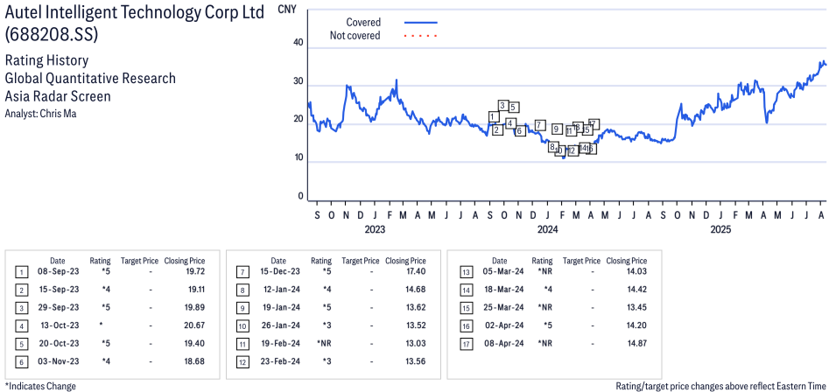
Task: Select chart marker 4 on the price line
Action: point(510,123)
